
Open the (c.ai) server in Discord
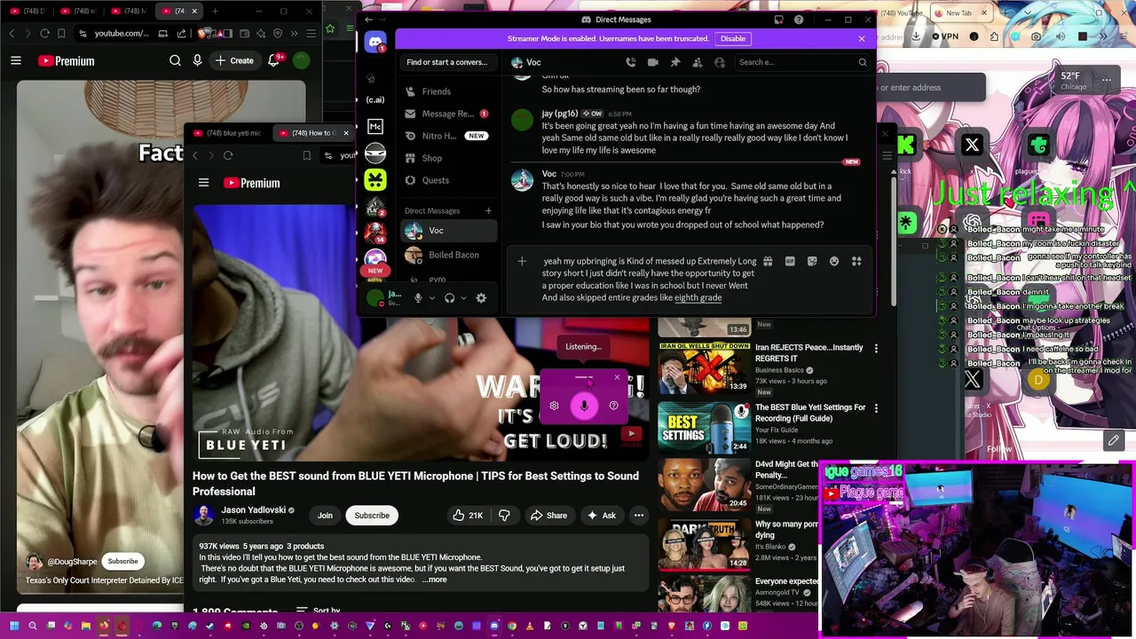375,99
